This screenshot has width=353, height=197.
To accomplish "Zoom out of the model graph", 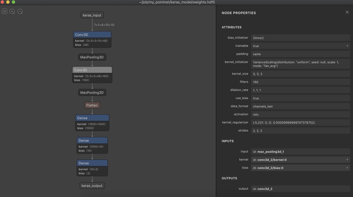I will [x=20, y=11].
